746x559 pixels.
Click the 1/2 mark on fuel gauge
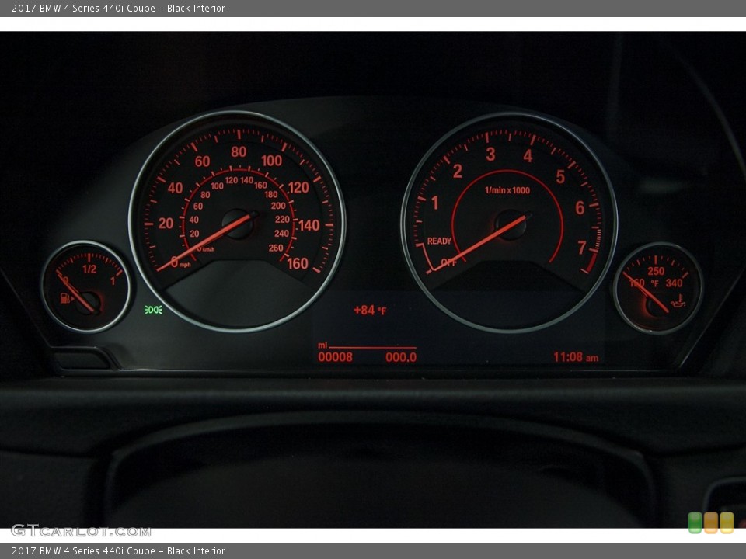tap(89, 269)
